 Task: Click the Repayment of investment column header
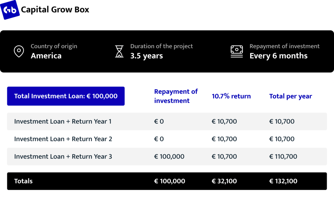(x=176, y=96)
